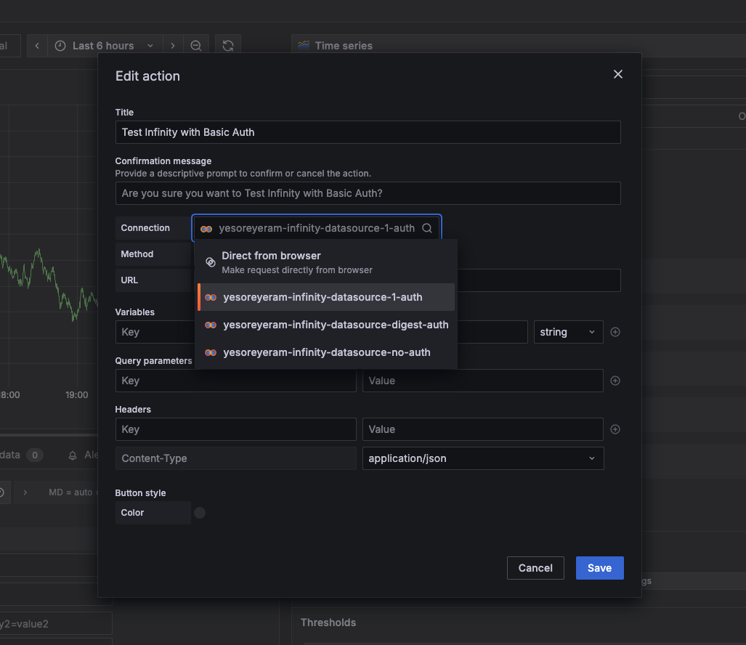Close the Edit action dialog
Image resolution: width=746 pixels, height=645 pixels.
[x=617, y=74]
